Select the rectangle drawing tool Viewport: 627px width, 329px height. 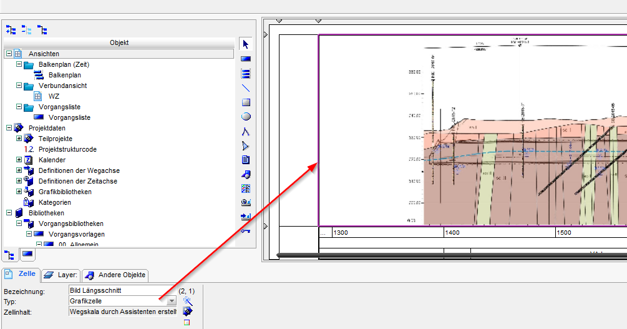[x=246, y=102]
